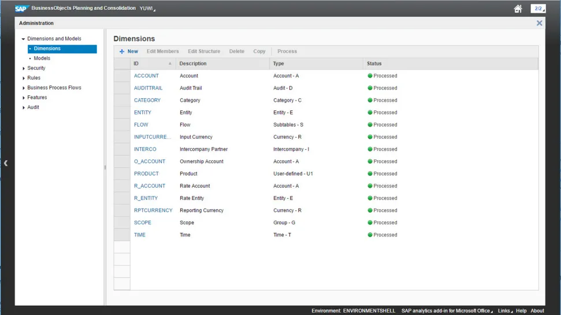Click the left collapse arrow on screen edge
Viewport: 561px width, 315px height.
6,164
